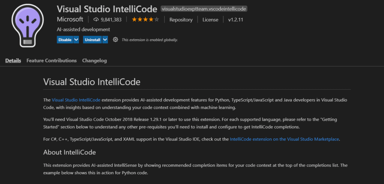Click the extension identifier visualstudioexptteam.vscodeintellicode
This screenshot has height=184, width=384.
pos(204,9)
